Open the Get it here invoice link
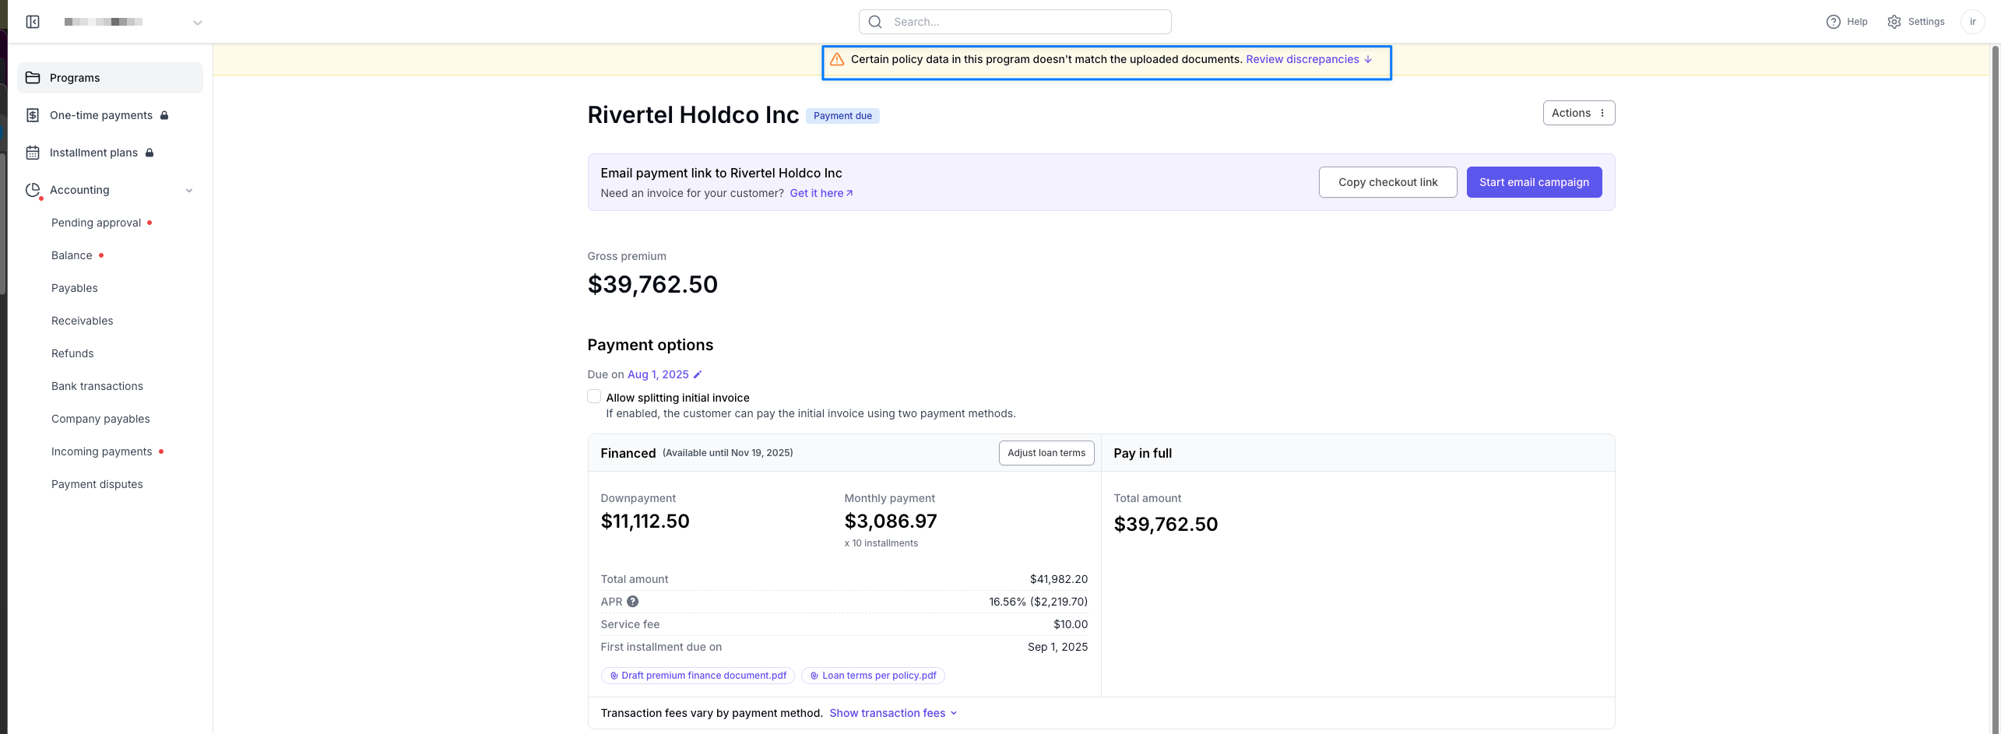The width and height of the screenshot is (2001, 734). (x=821, y=193)
